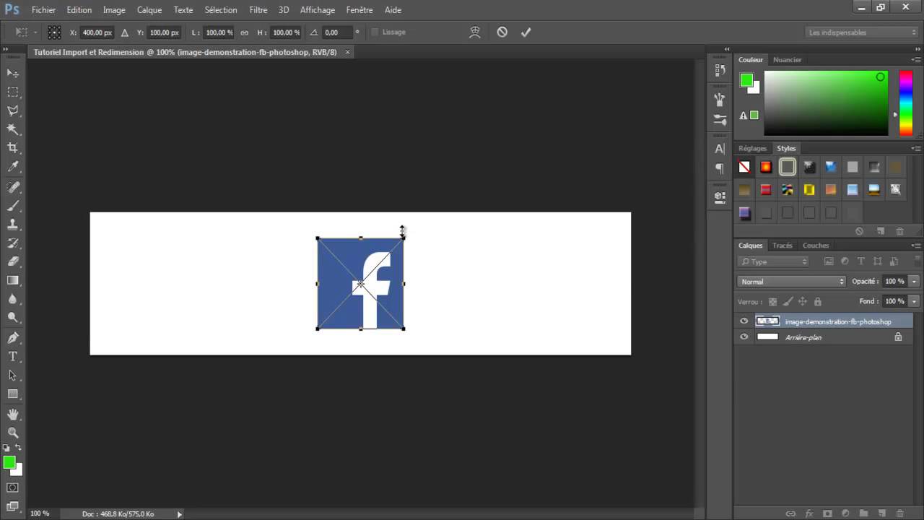This screenshot has width=924, height=520.
Task: Close the Tutoriel Import et Redimension document tab
Action: [x=347, y=52]
